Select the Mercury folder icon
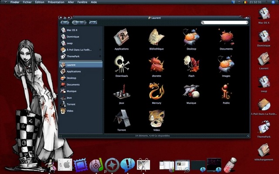The image size is (279, 174). coord(157,91)
